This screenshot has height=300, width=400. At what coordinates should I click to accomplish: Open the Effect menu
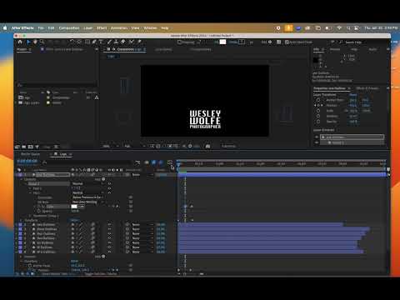click(x=102, y=28)
